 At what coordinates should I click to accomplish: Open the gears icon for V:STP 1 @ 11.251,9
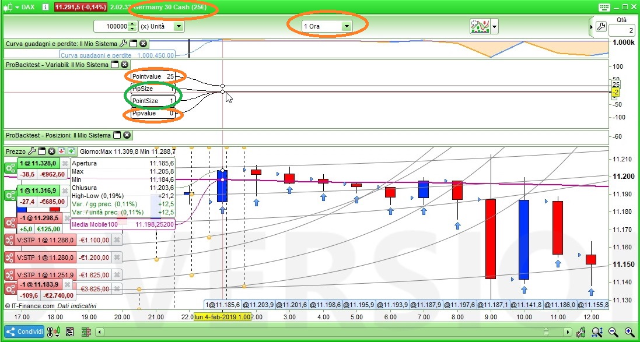tap(10, 275)
